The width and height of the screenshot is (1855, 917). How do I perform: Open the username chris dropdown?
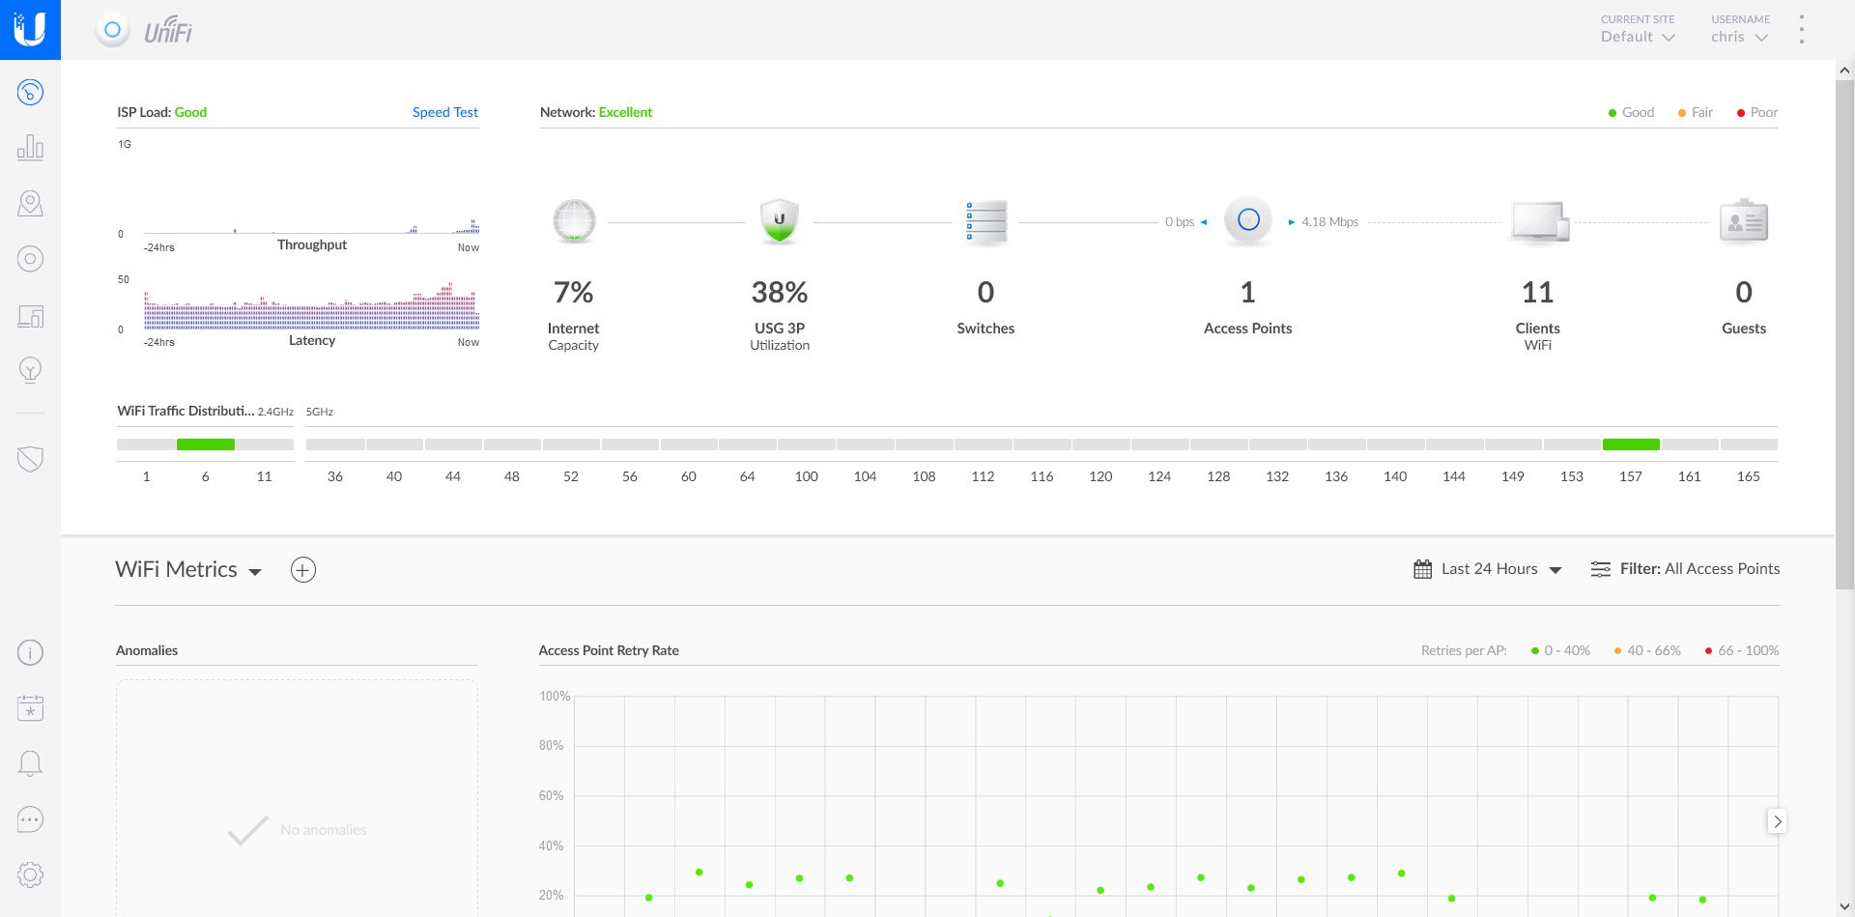(x=1737, y=37)
